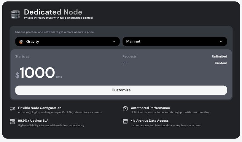Click the '/mo' price suffix

click(x=59, y=77)
